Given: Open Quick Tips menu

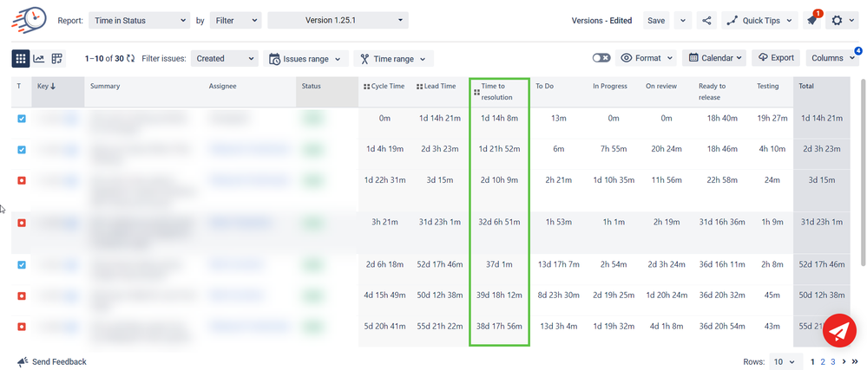Looking at the screenshot, I should 759,21.
